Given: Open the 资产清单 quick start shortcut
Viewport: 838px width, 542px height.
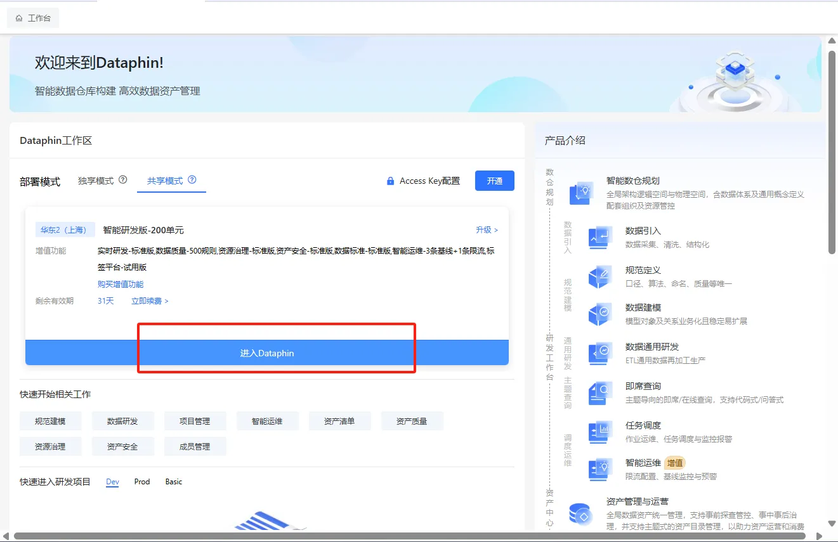Looking at the screenshot, I should point(339,421).
